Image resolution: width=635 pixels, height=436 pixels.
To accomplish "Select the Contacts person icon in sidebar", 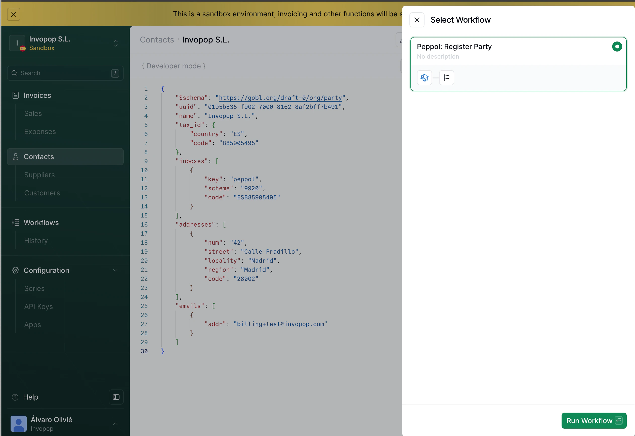I will pos(16,157).
